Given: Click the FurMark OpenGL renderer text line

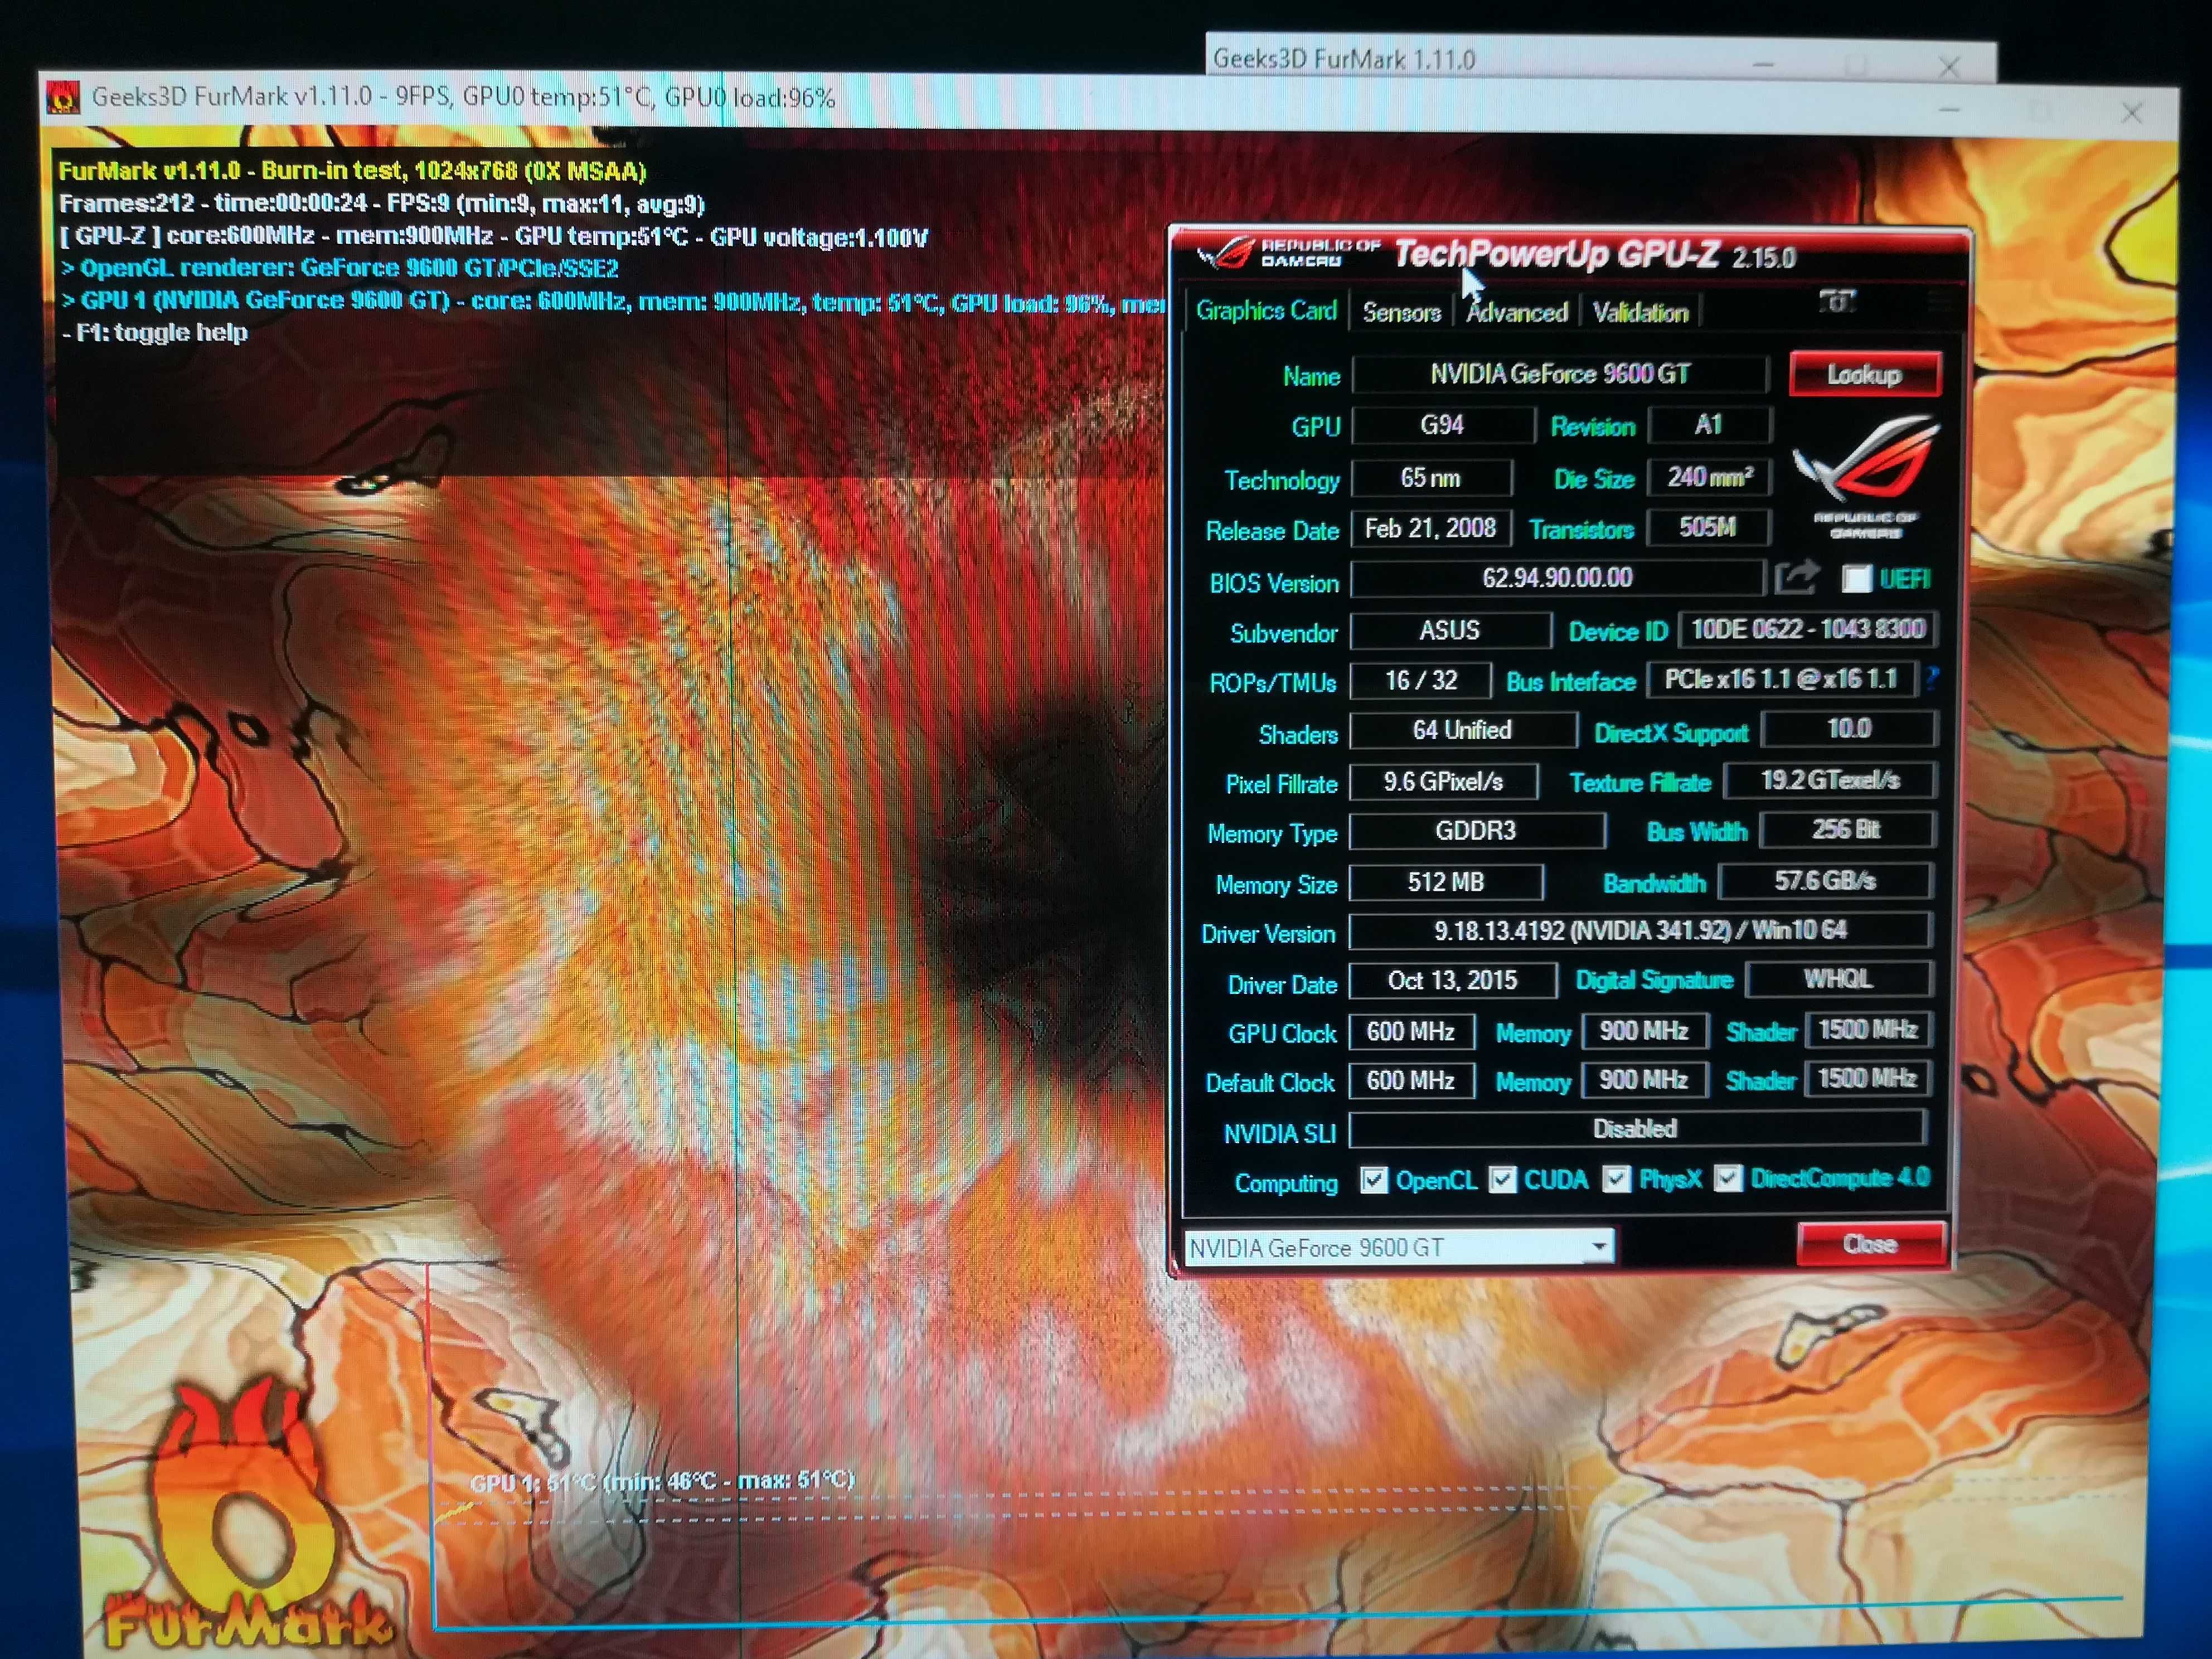Looking at the screenshot, I should pyautogui.click(x=340, y=268).
